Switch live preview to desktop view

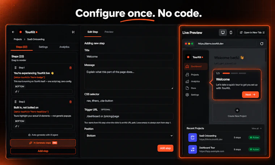tap(223, 33)
